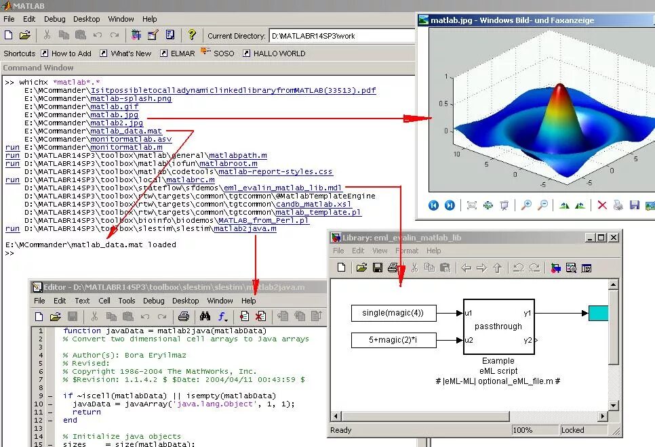Click the yellow question-mark Help icon
655x447 pixels.
192,35
